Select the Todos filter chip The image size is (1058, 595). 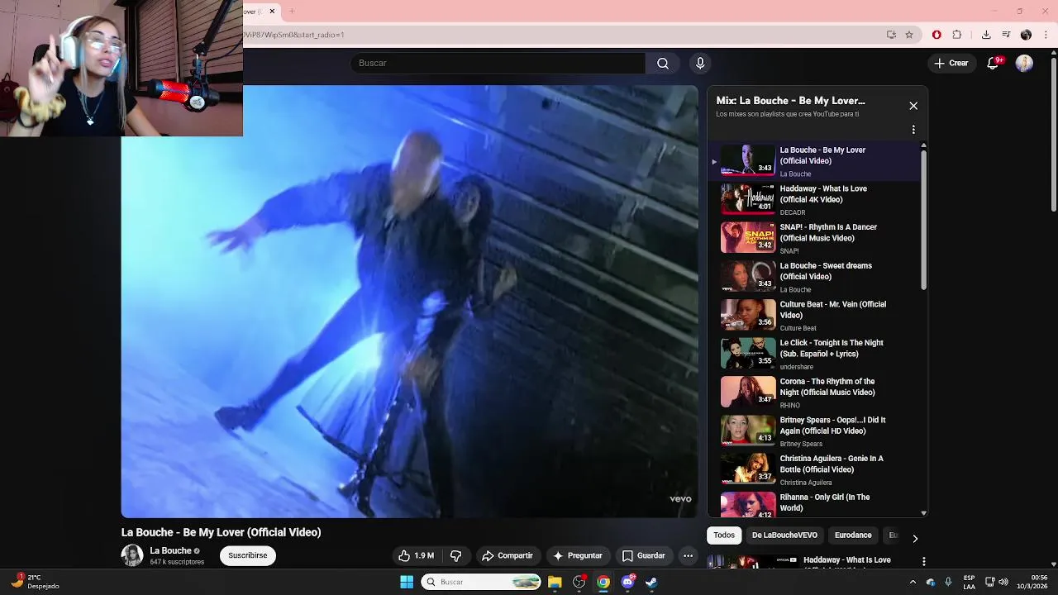(724, 535)
